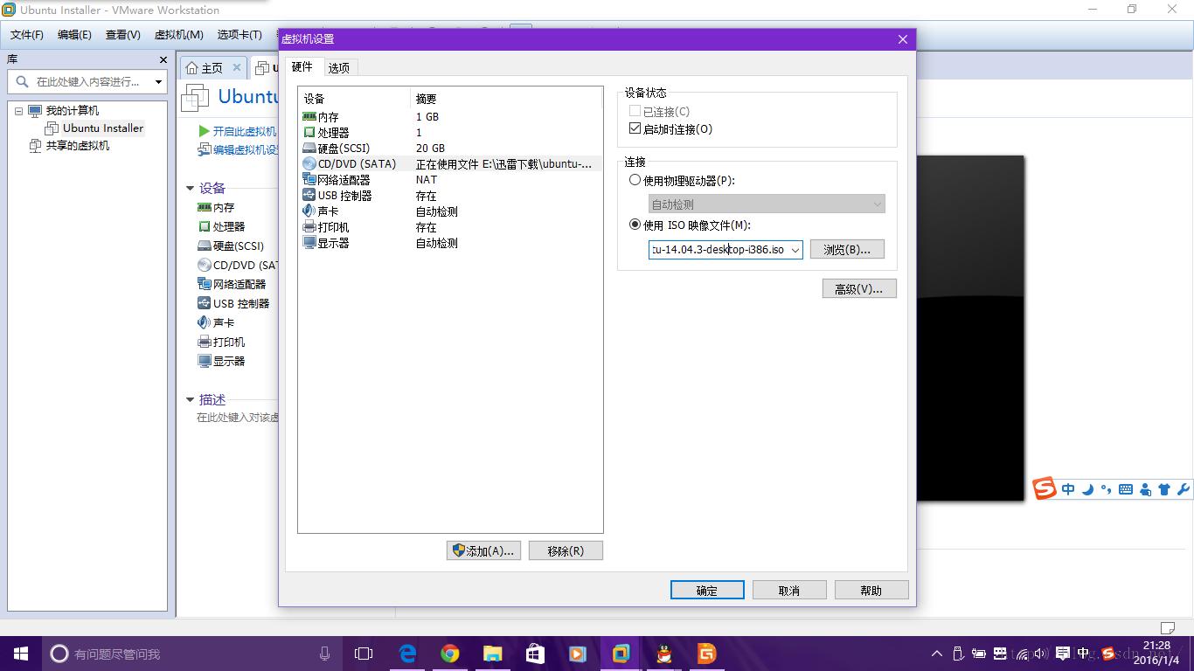
Task: Click the black VM screen preview thumbnail
Action: point(969,328)
